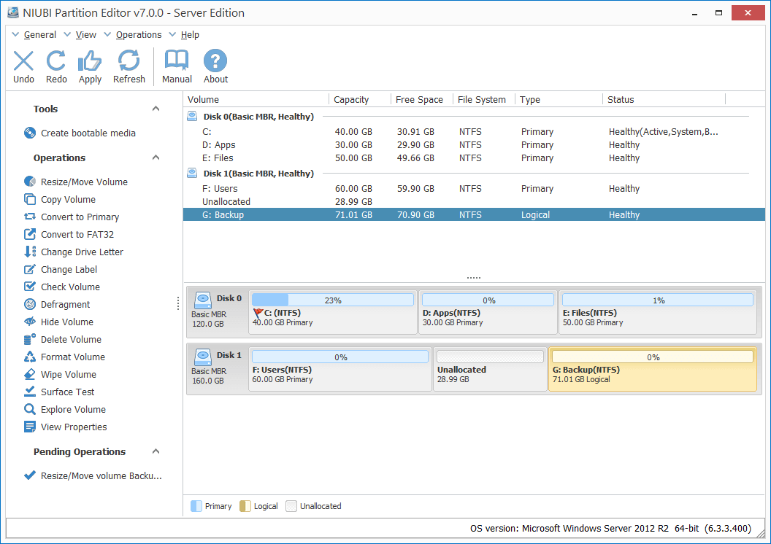The image size is (771, 544).
Task: Open Explore Volume operation
Action: (x=65, y=410)
